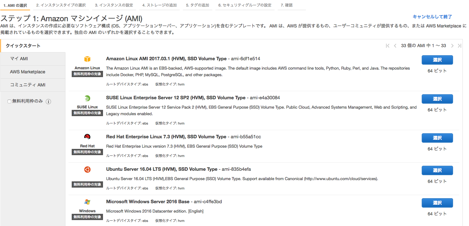Go to next page of AMIs

452,46
